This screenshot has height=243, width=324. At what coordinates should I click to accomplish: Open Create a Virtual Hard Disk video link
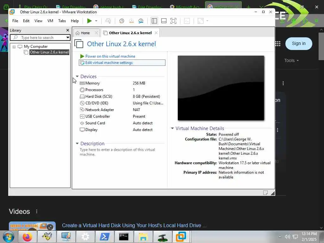pyautogui.click(x=134, y=225)
